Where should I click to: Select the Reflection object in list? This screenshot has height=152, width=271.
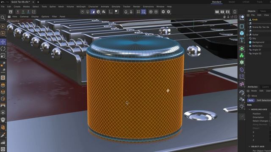[x=257, y=46]
